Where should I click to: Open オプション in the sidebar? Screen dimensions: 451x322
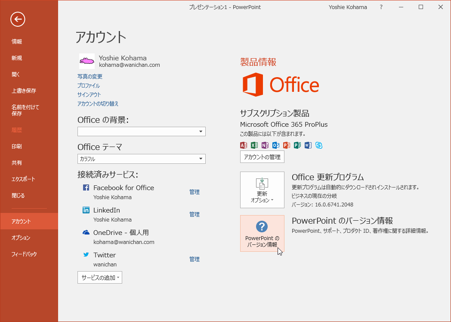point(21,238)
